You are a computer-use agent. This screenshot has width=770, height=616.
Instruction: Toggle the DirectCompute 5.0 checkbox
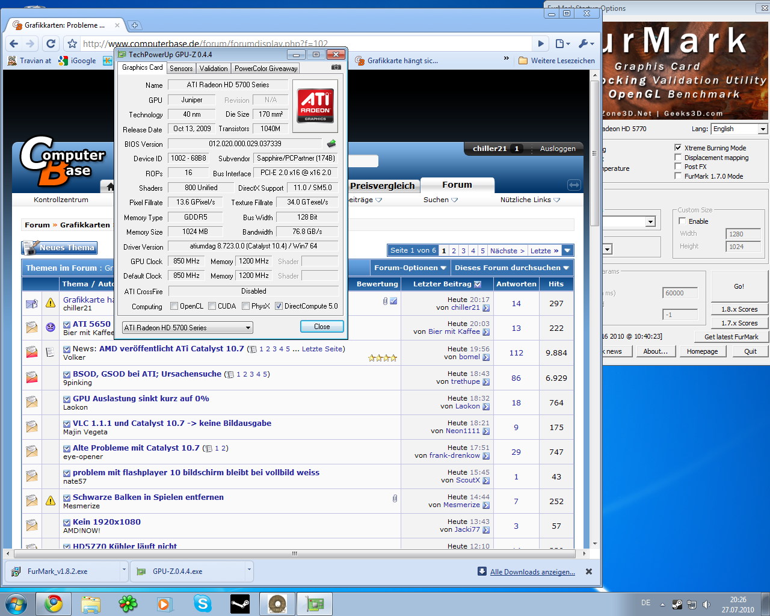coord(279,306)
